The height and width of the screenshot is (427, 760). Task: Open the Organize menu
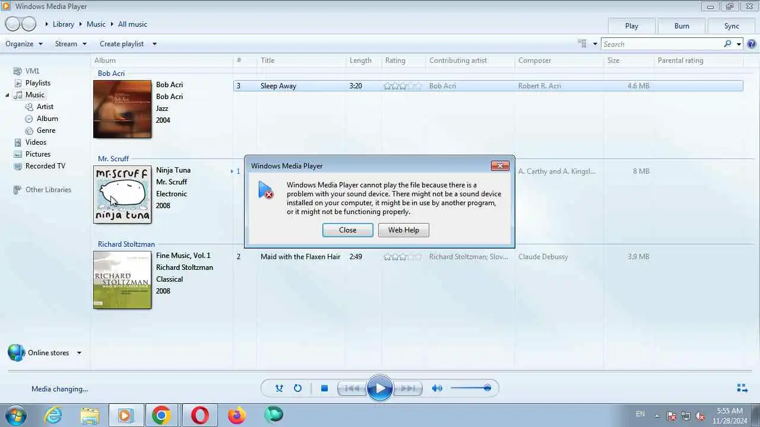pos(24,44)
